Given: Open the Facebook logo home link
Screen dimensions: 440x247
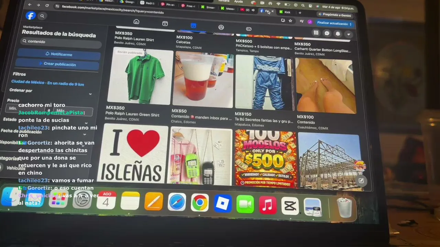Looking at the screenshot, I should [x=31, y=15].
